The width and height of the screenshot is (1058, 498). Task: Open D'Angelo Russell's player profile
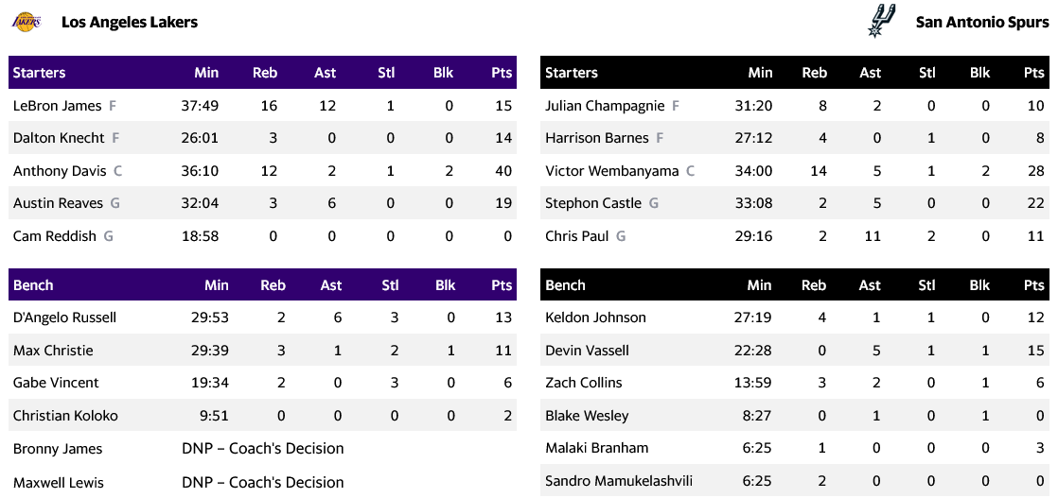64,318
